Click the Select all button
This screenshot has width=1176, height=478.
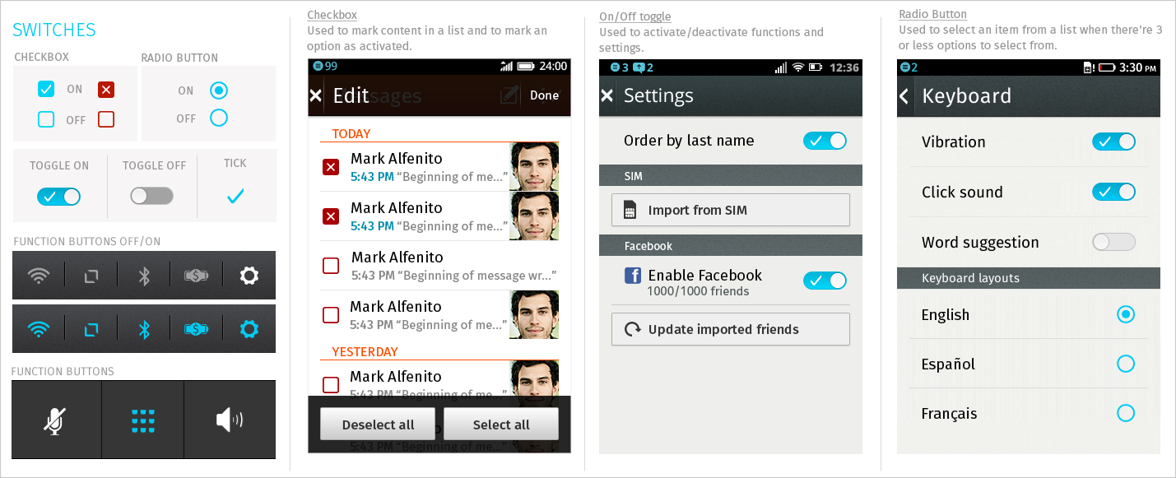(501, 425)
